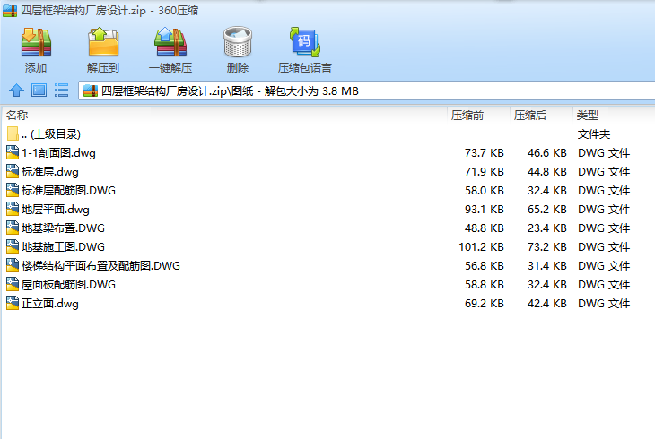Sort by the 压缩前 column header
This screenshot has height=439, width=655.
[467, 116]
